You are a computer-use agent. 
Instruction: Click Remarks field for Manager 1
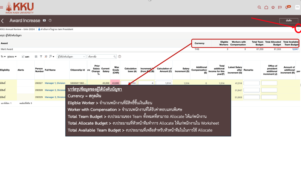click(251, 83)
